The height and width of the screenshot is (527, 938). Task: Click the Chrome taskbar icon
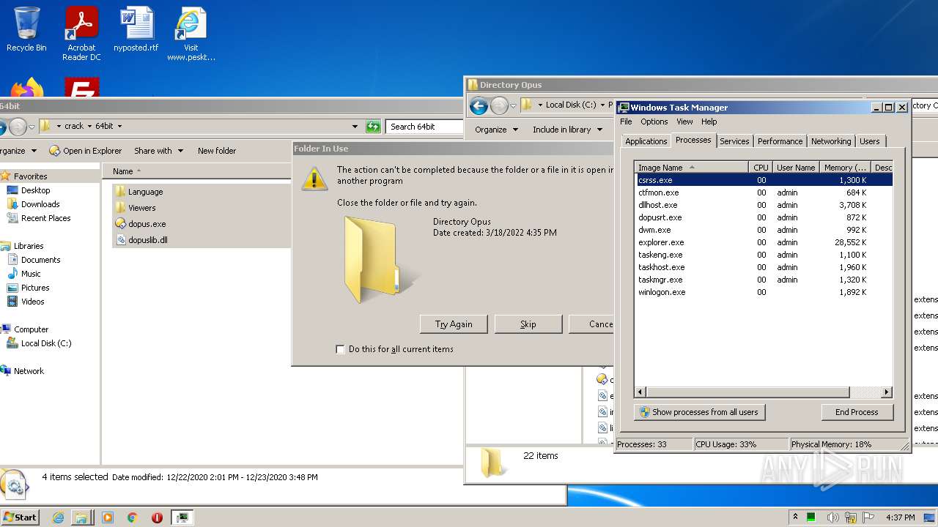click(132, 517)
